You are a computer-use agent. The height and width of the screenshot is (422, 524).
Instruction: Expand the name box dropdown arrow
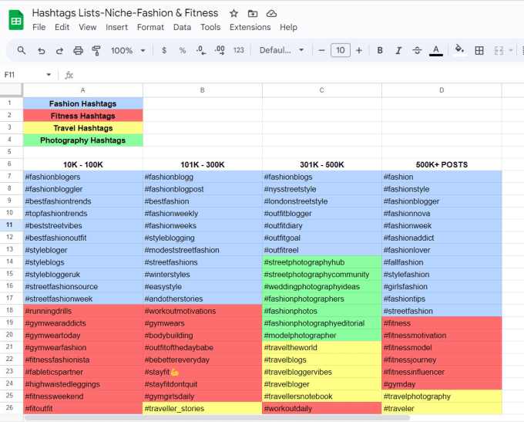click(x=49, y=75)
